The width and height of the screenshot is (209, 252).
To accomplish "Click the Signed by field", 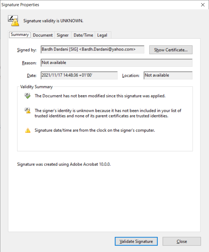I will coord(92,49).
